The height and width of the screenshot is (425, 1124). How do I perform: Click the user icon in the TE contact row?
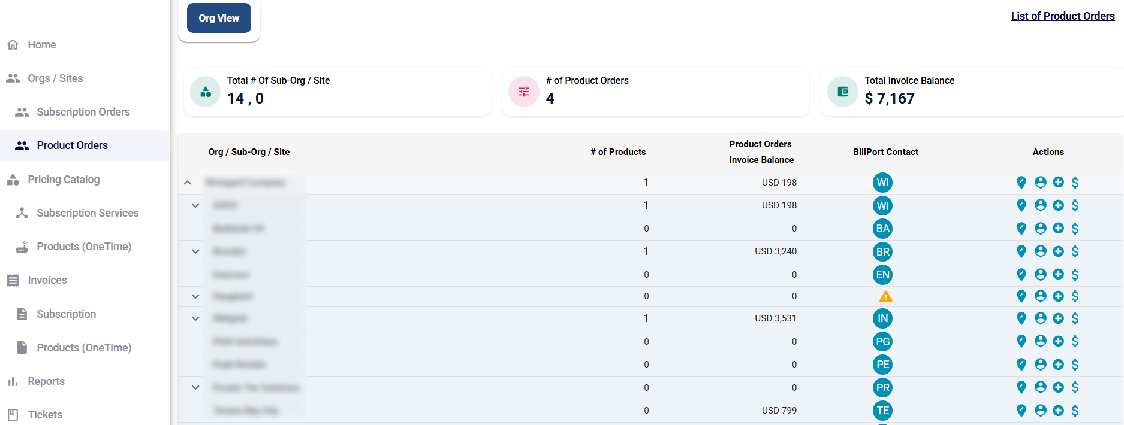click(x=1040, y=411)
